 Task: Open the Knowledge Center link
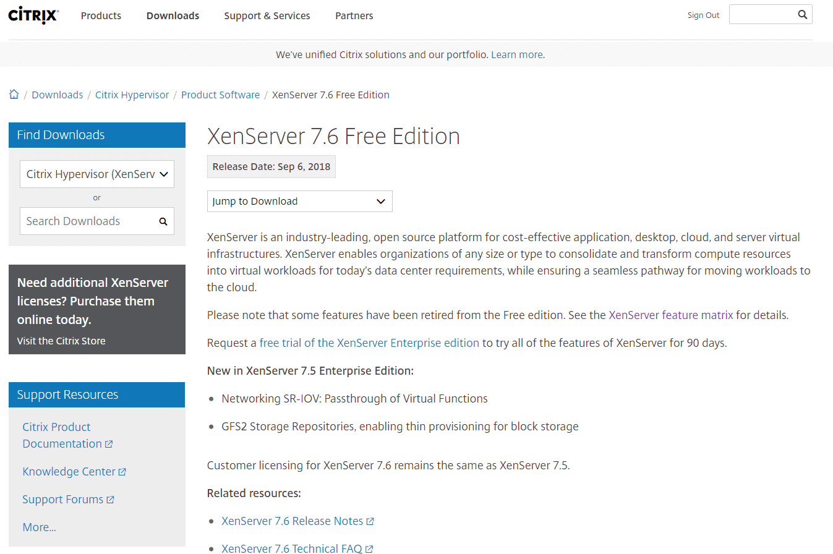(x=69, y=472)
